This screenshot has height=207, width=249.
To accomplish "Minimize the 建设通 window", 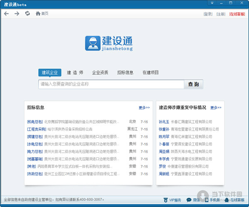I will tap(221, 3).
